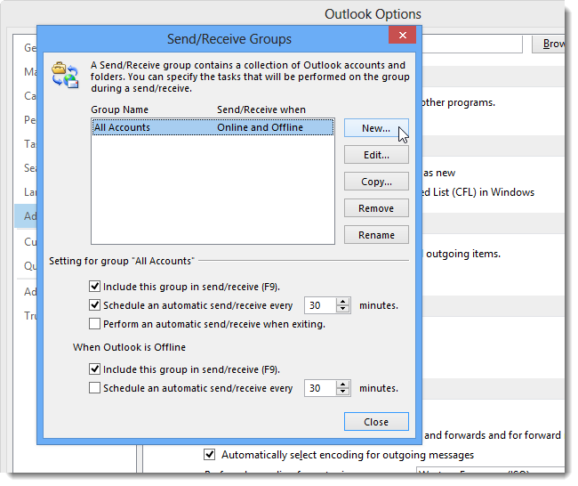578x486 pixels.
Task: Decrease offline schedule minutes with down arrow
Action: click(x=343, y=392)
